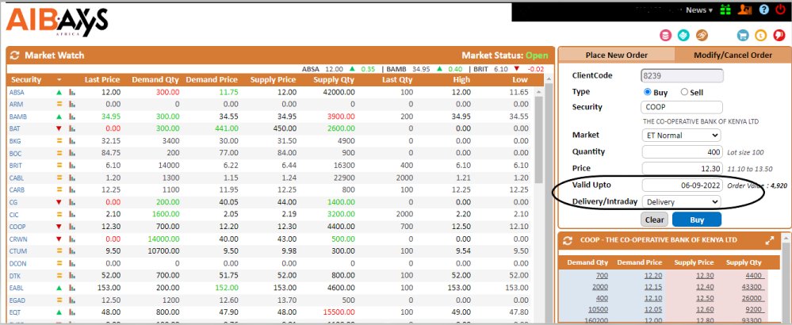
Task: Open the BKG security link
Action: (x=15, y=141)
